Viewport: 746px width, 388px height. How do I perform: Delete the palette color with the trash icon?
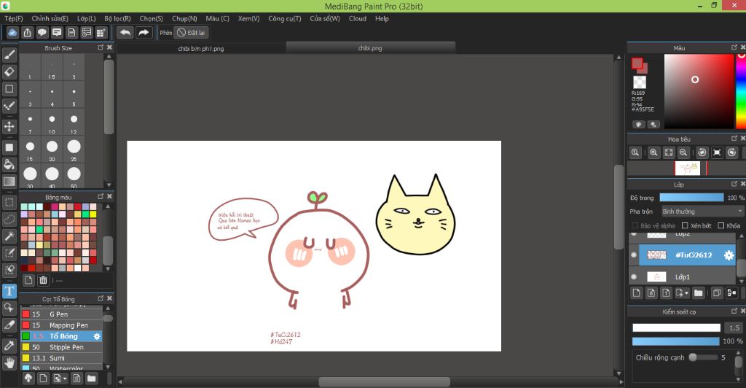(43, 280)
